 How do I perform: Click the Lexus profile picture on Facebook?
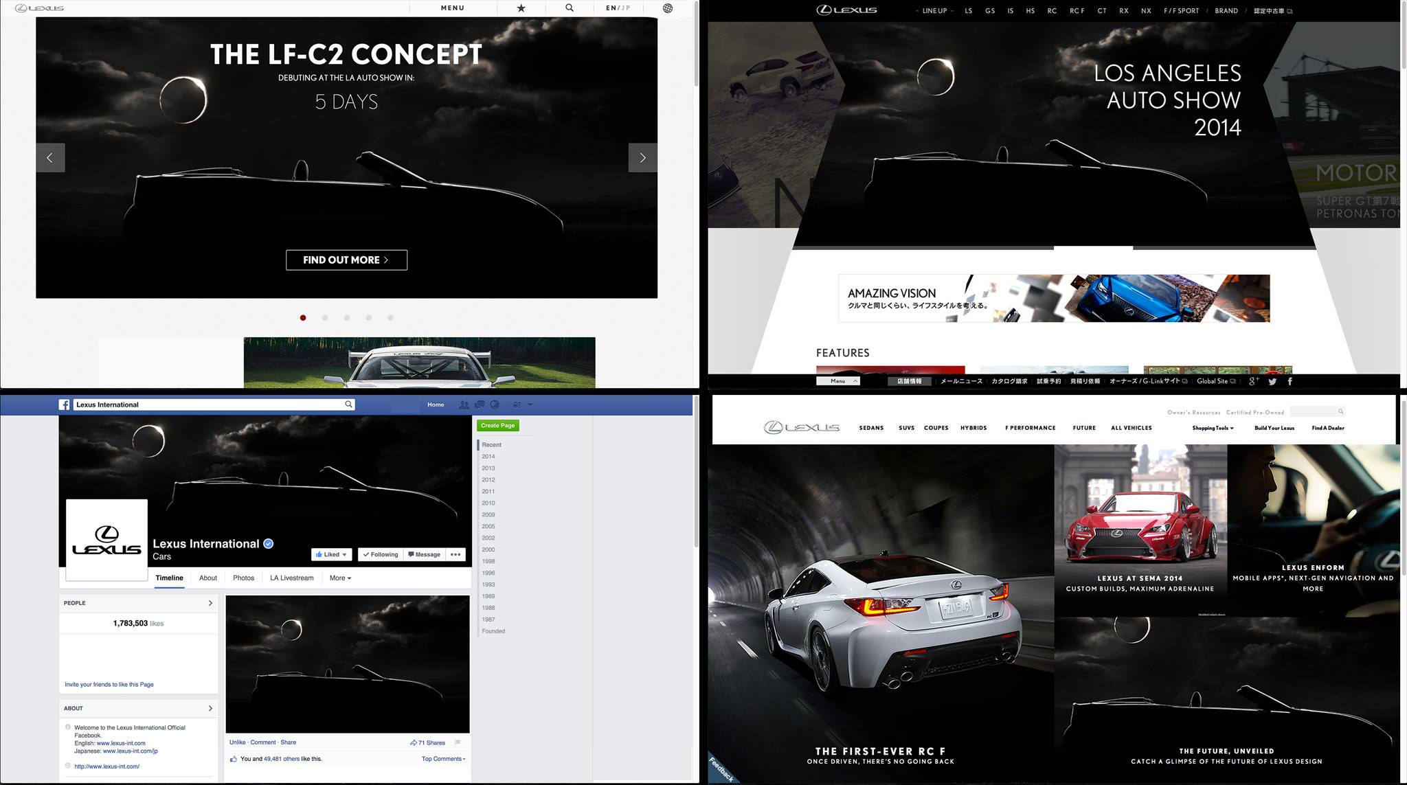tap(106, 540)
